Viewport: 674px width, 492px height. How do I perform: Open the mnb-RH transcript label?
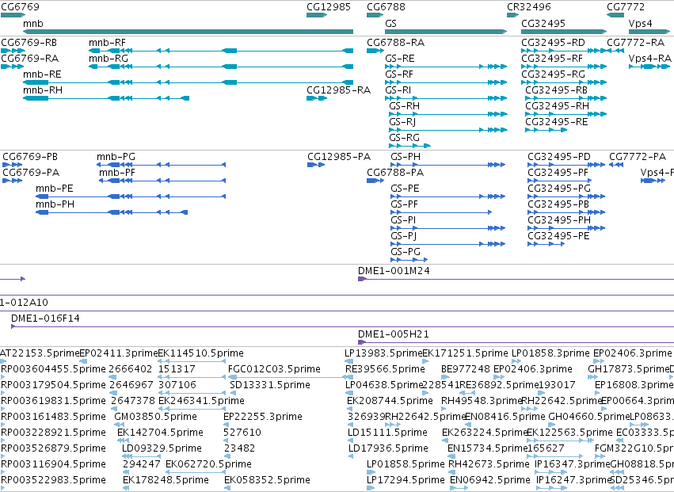click(43, 90)
